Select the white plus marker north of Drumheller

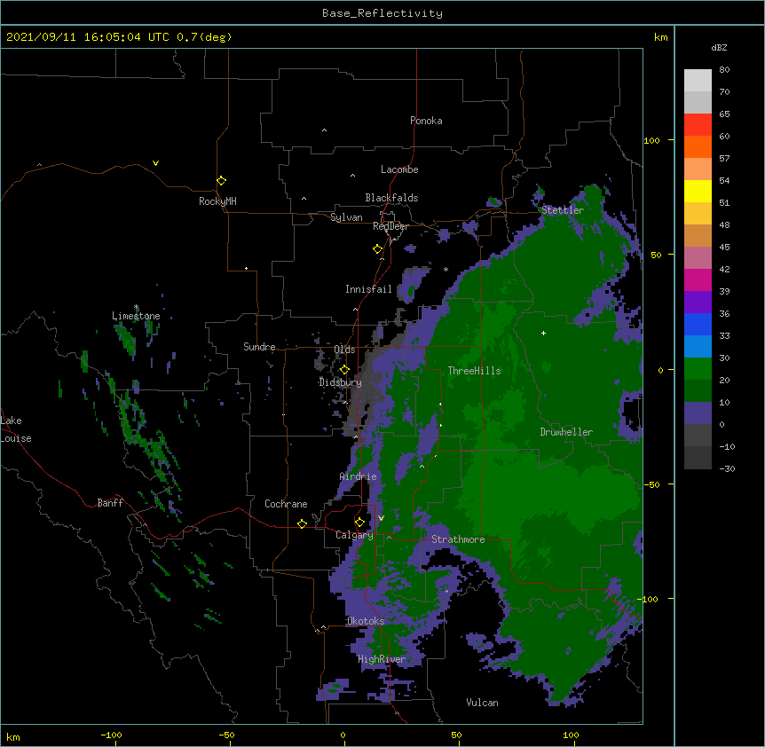[x=543, y=333]
